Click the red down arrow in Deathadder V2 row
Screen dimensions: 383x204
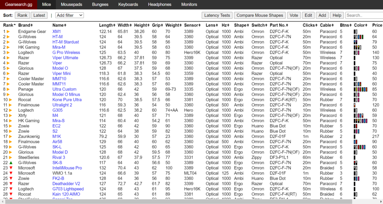pyautogui.click(x=11, y=184)
